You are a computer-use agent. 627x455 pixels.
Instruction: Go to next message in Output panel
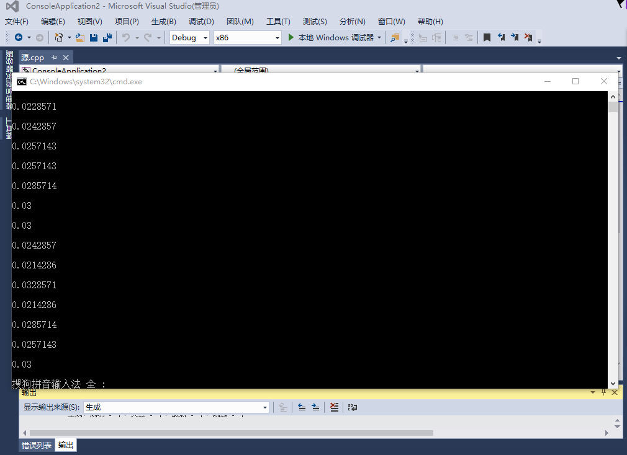tap(315, 407)
